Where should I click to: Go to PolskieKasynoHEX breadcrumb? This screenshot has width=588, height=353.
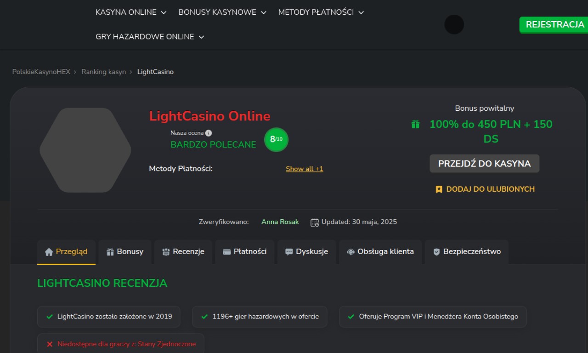tap(41, 72)
